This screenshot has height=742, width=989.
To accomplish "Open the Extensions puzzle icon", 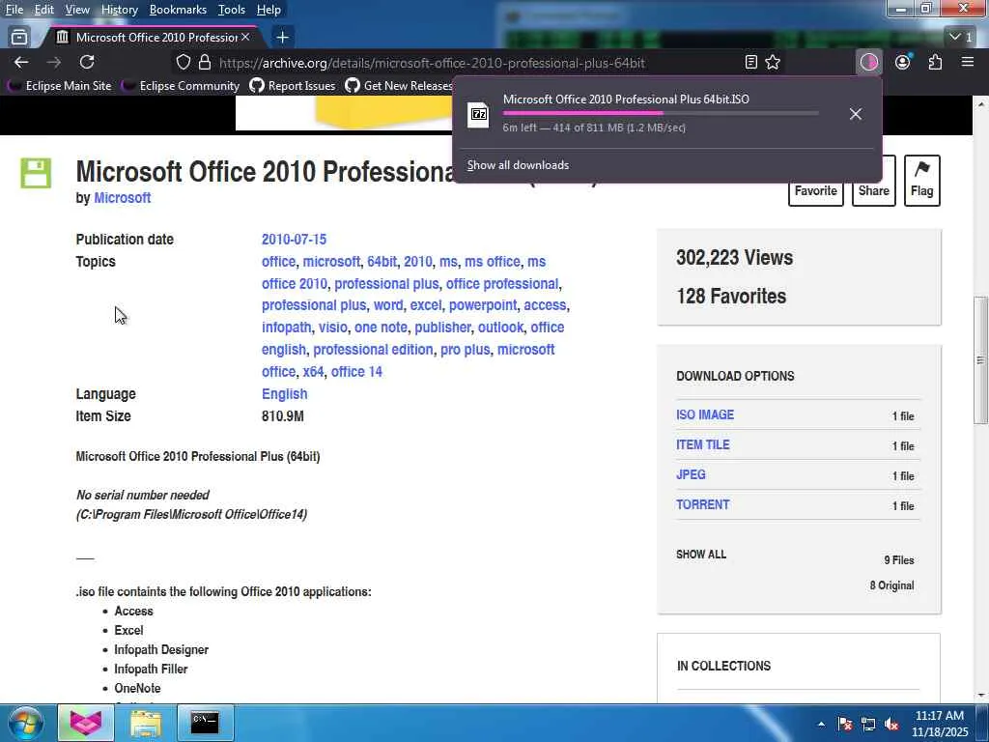I will click(x=935, y=62).
